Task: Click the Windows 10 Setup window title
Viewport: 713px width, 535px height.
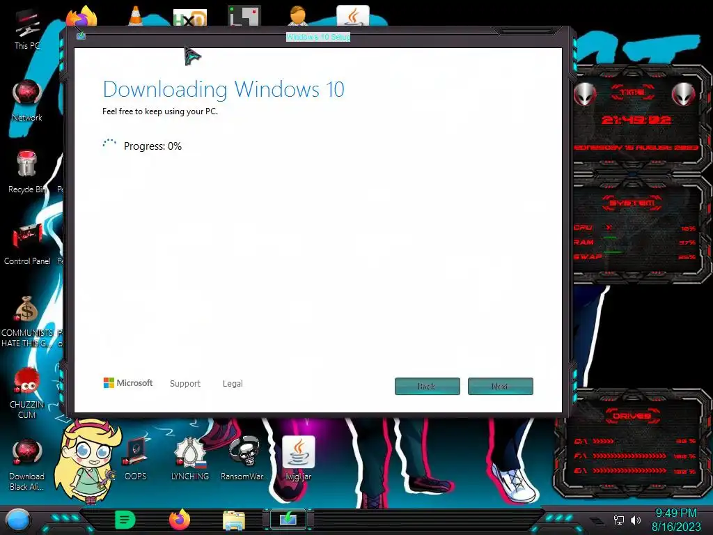Action: coord(318,37)
